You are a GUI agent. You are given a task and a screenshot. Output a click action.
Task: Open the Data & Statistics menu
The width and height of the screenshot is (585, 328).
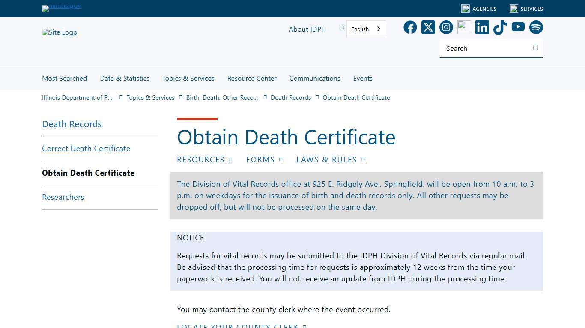(124, 78)
